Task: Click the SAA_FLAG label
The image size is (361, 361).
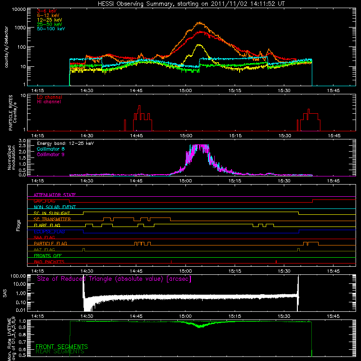Action: click(44, 237)
